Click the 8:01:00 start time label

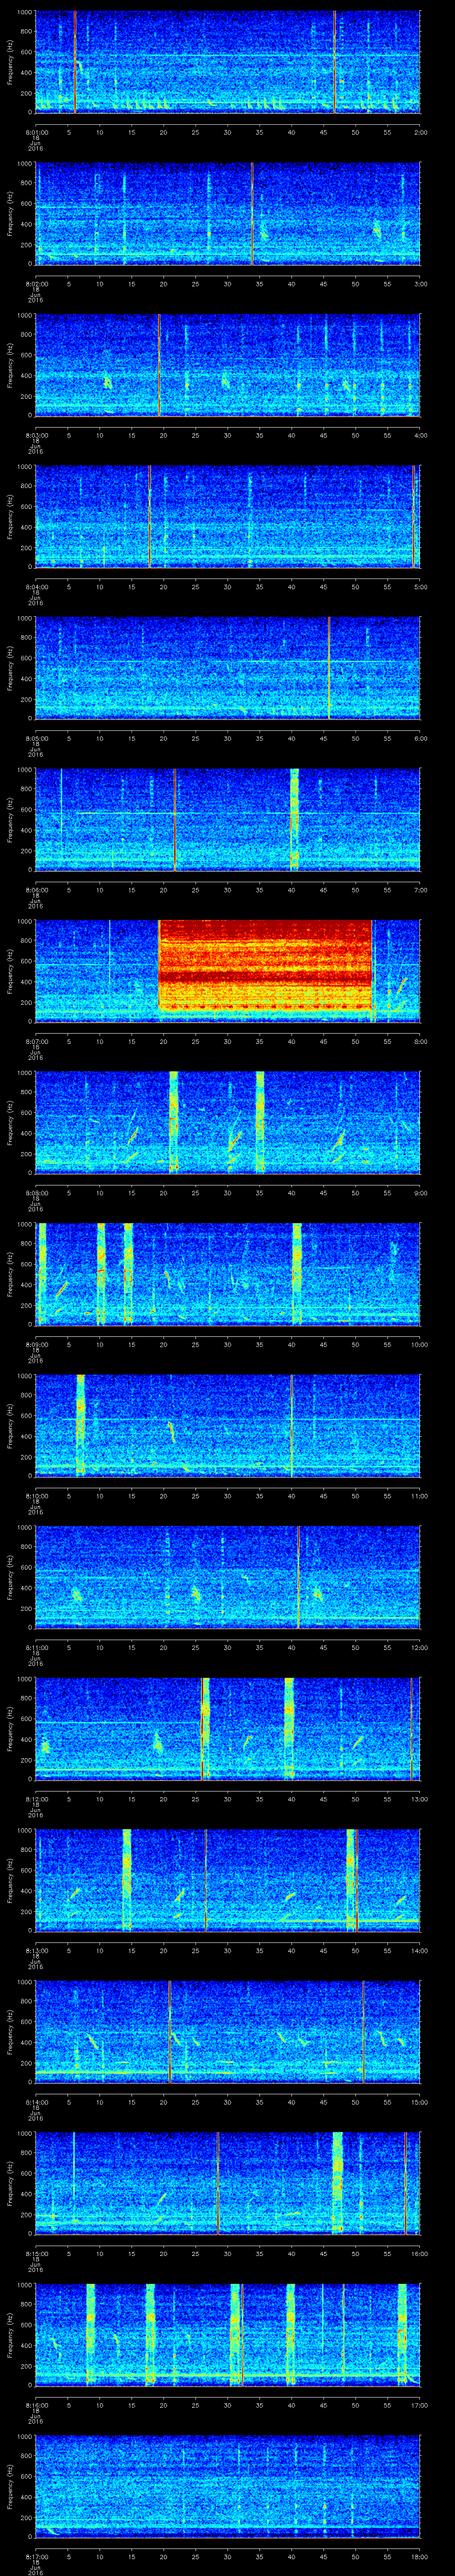(37, 132)
